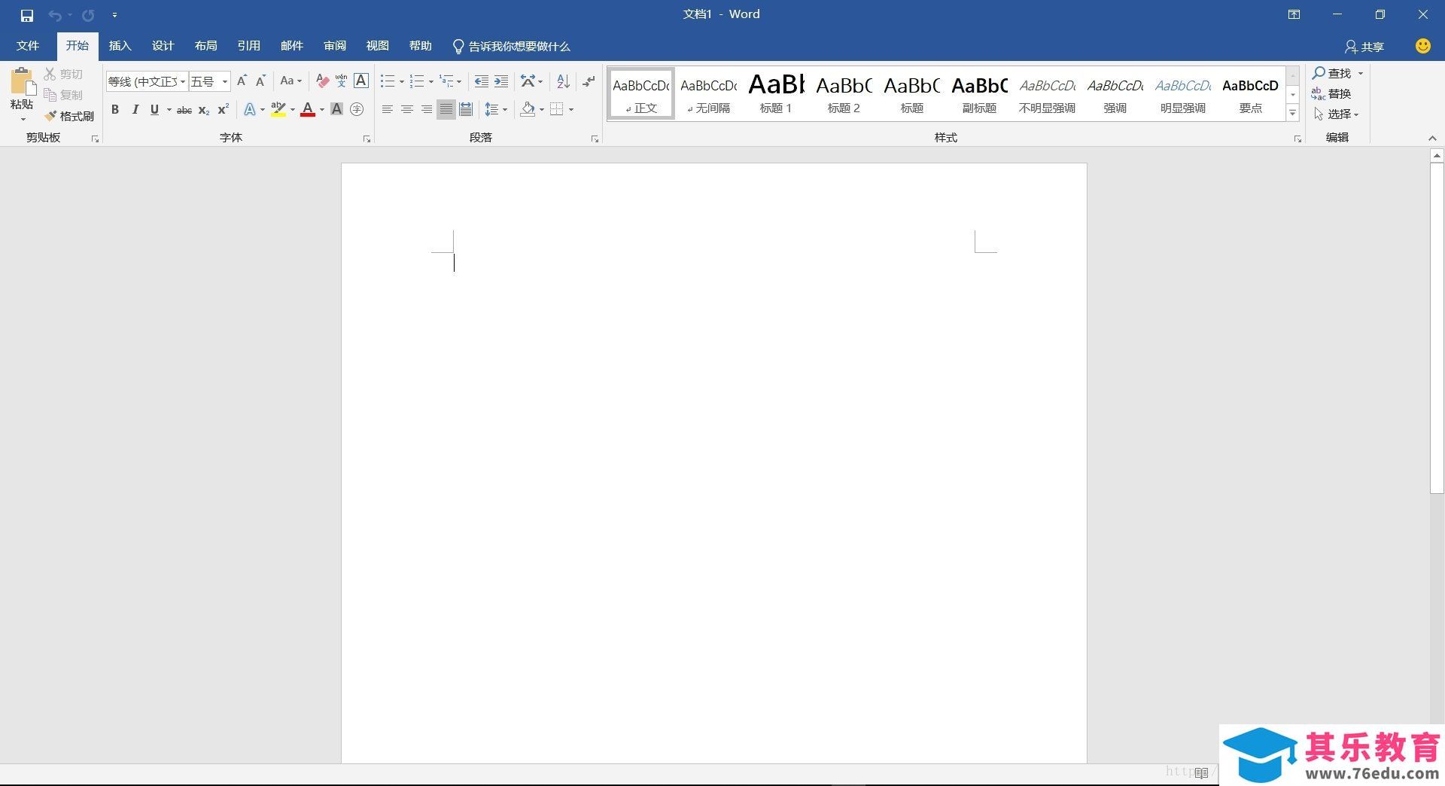Viewport: 1445px width, 786px height.
Task: Click the Enclose Characters icon
Action: [357, 109]
